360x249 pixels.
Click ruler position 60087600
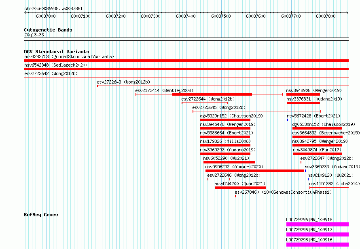[256, 16]
